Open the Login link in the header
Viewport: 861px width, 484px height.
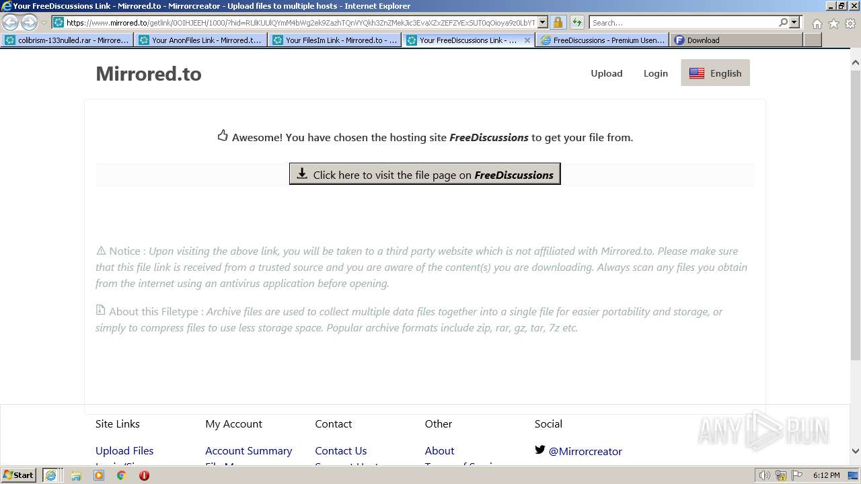(x=655, y=73)
